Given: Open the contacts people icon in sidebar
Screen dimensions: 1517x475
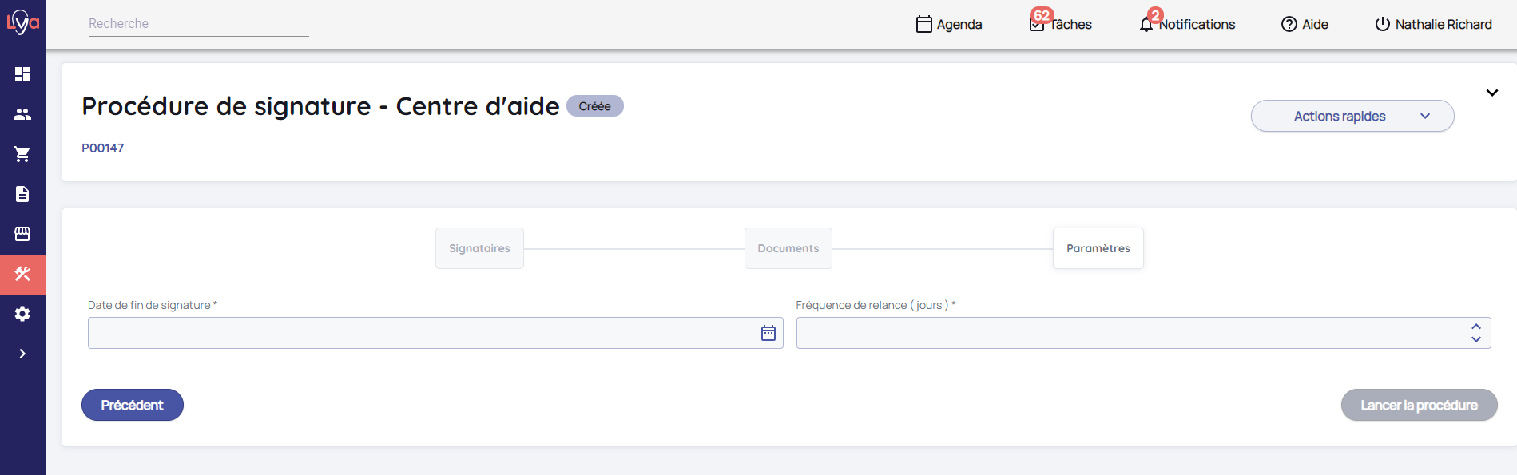Looking at the screenshot, I should 22,114.
